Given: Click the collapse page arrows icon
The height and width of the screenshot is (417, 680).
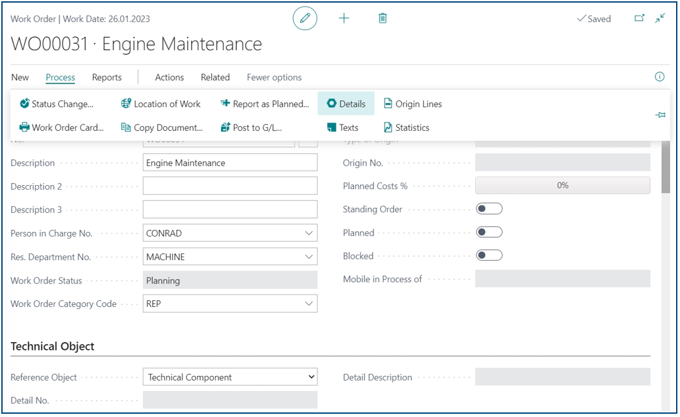Looking at the screenshot, I should (x=660, y=18).
